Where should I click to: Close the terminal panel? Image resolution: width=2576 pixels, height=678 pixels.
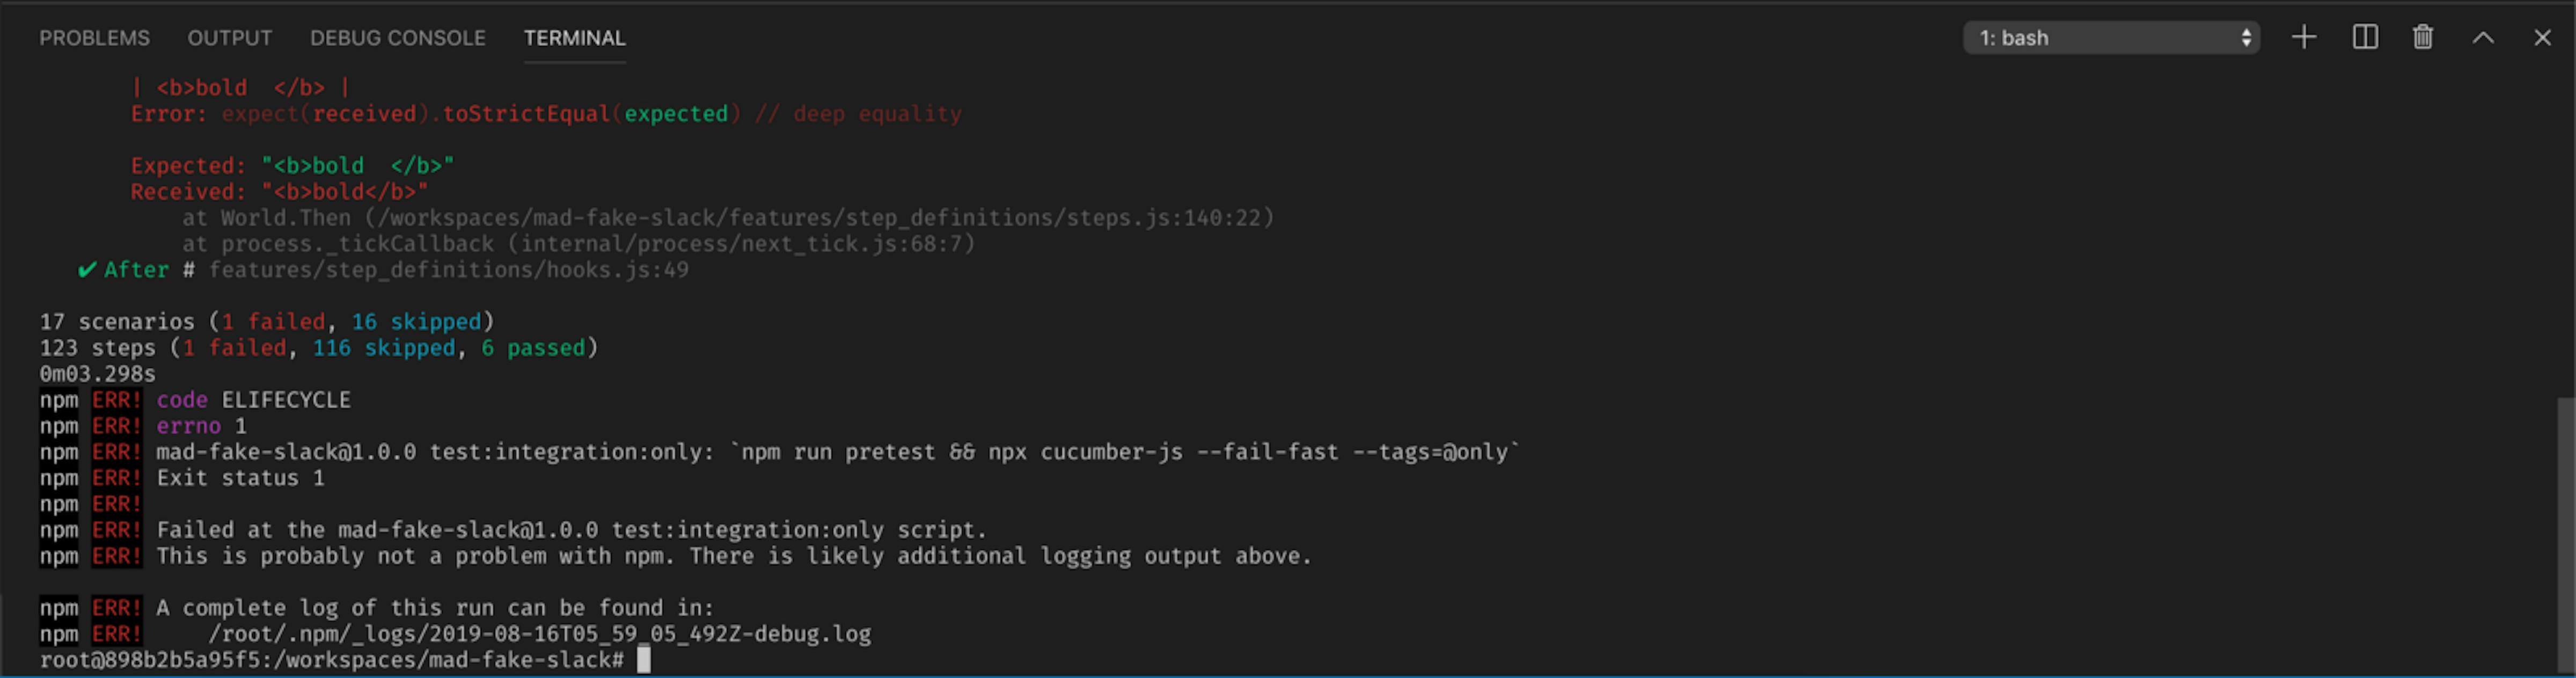[x=2543, y=38]
